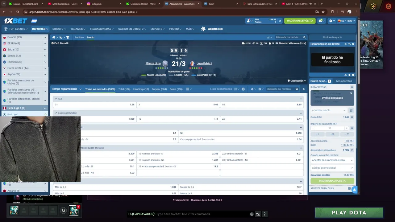Click the trophy breadcrumb icon
The width and height of the screenshot is (395, 222).
(68, 37)
